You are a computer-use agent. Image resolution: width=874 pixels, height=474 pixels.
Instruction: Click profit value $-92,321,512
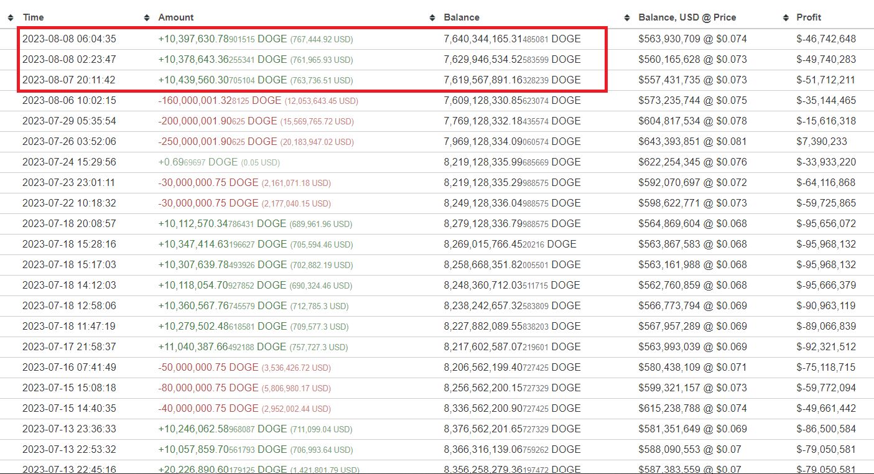click(826, 346)
